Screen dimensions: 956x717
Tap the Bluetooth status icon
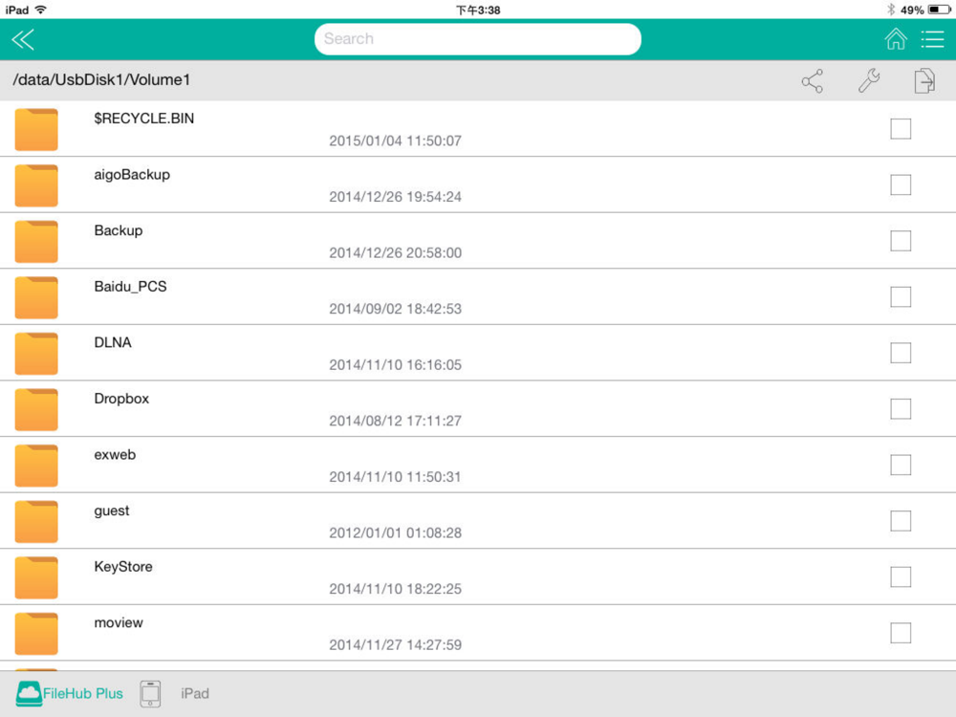pyautogui.click(x=891, y=10)
